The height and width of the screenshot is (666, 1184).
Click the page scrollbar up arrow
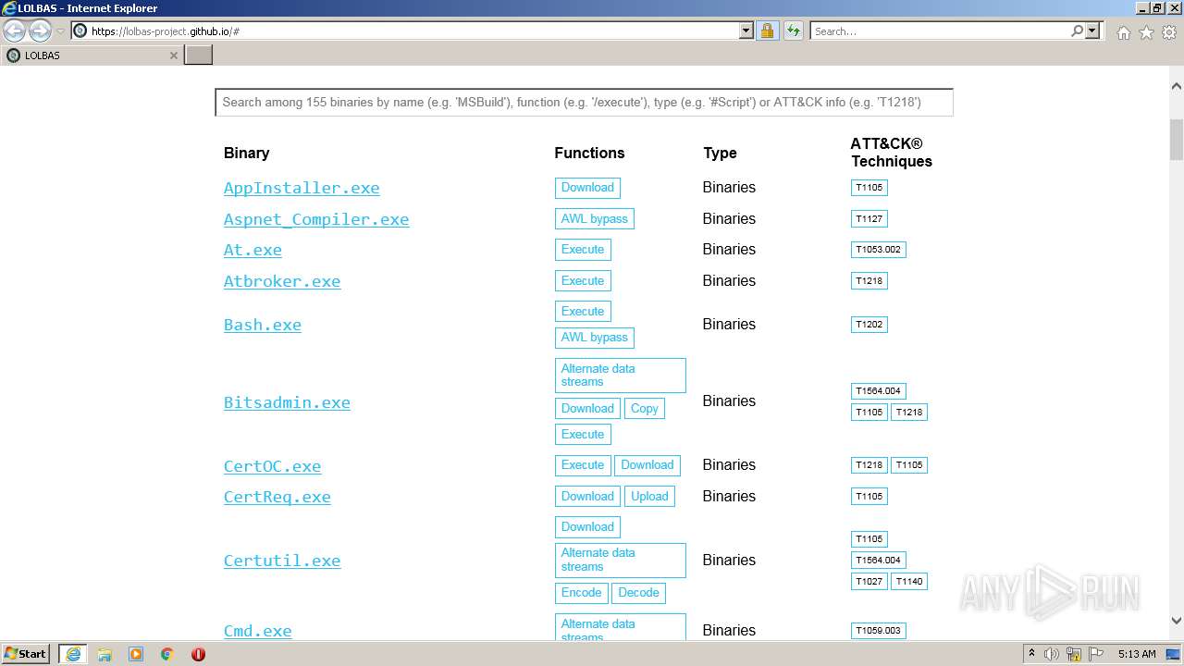pyautogui.click(x=1177, y=87)
